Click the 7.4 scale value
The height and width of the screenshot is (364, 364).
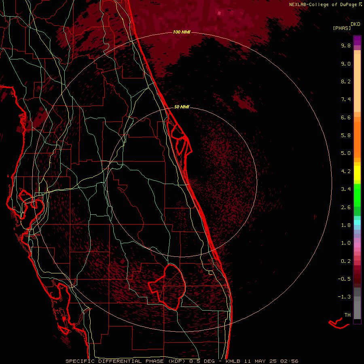click(346, 99)
